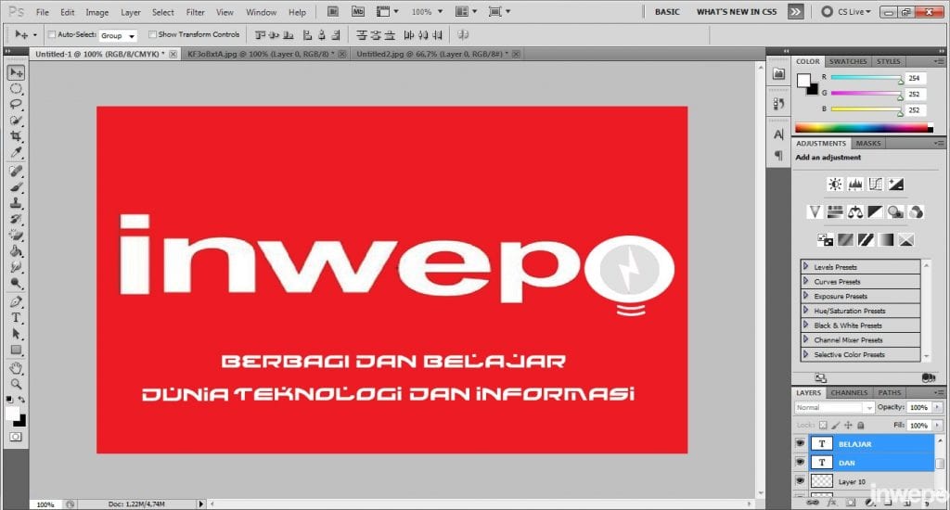Expand Selective Color Presets
Image resolution: width=950 pixels, height=510 pixels.
pyautogui.click(x=806, y=354)
